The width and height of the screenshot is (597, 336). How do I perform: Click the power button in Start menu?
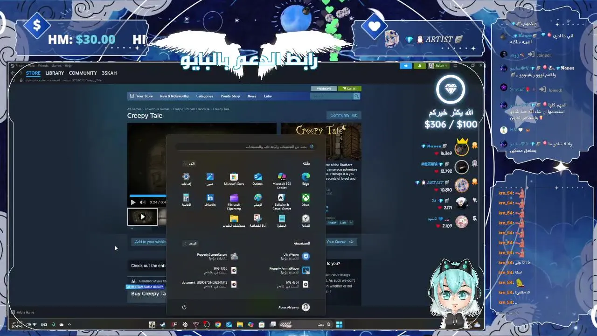(x=184, y=307)
